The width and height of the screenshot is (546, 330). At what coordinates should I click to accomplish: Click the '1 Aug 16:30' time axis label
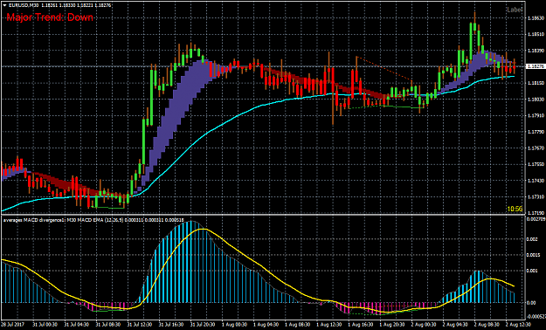361,324
